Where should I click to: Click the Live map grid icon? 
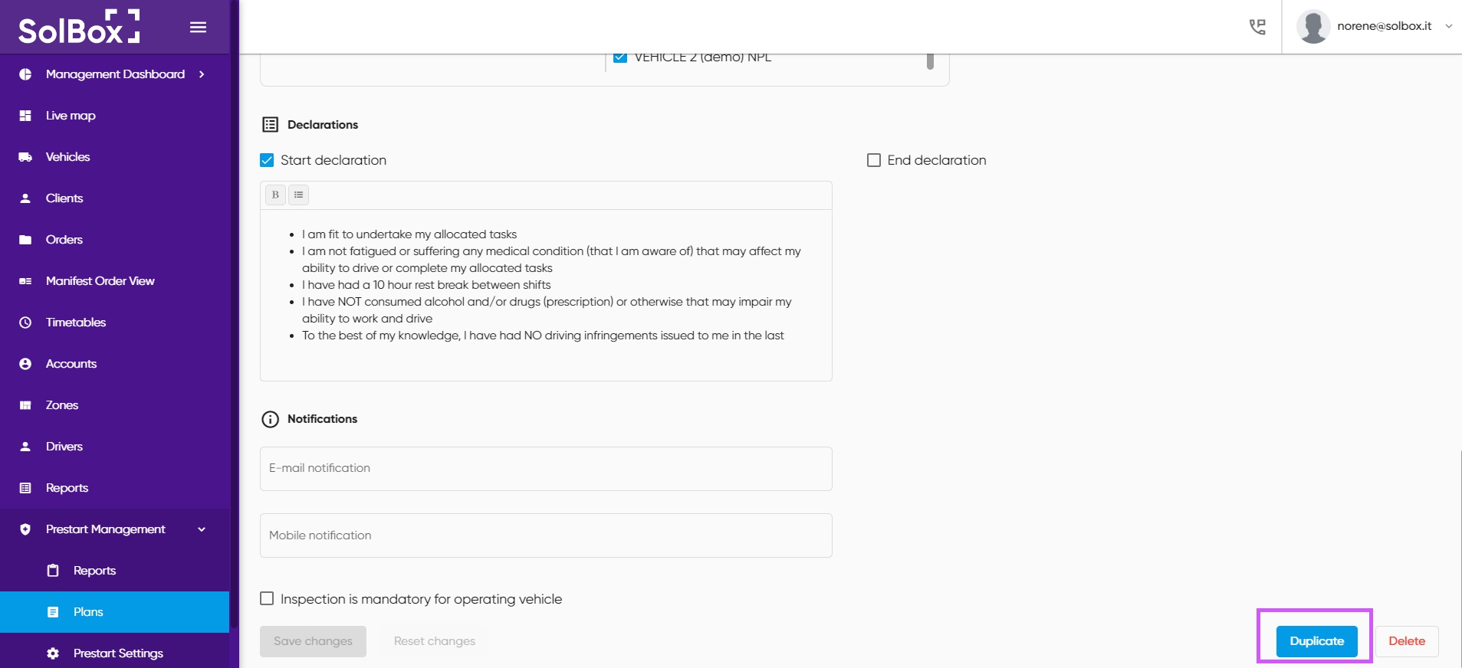(x=25, y=116)
